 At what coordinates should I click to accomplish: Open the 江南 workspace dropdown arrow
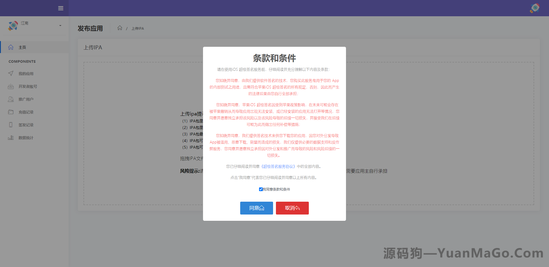coord(60,26)
